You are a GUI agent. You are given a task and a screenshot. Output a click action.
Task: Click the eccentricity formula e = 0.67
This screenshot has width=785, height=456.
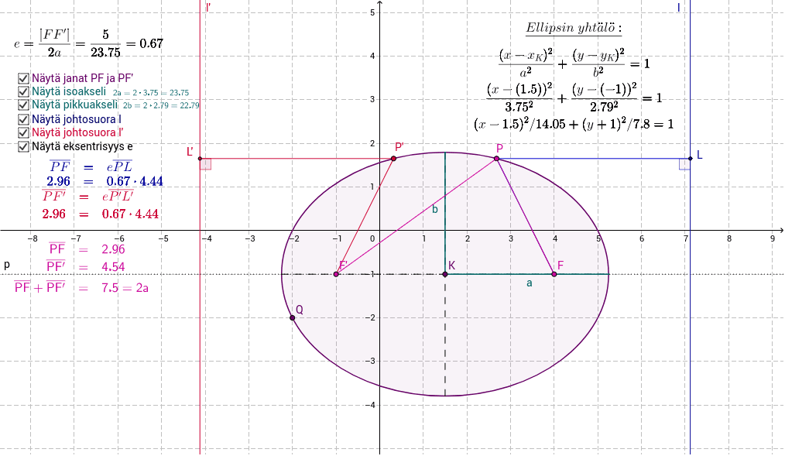point(88,44)
